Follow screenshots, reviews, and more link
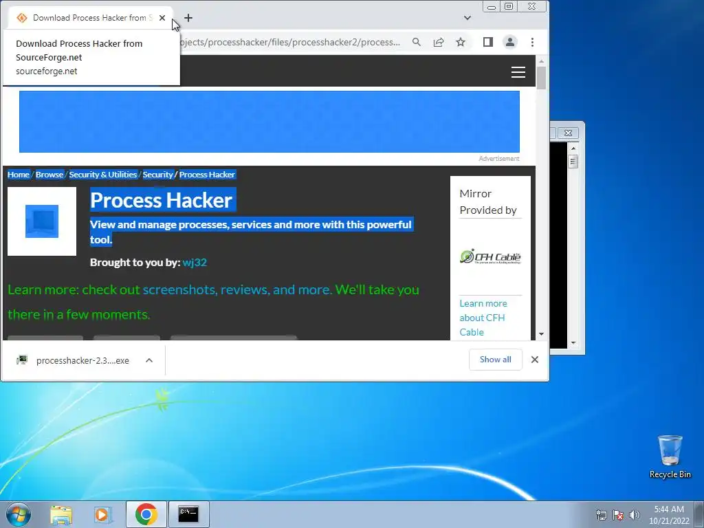Viewport: 704px width, 528px height. click(237, 289)
